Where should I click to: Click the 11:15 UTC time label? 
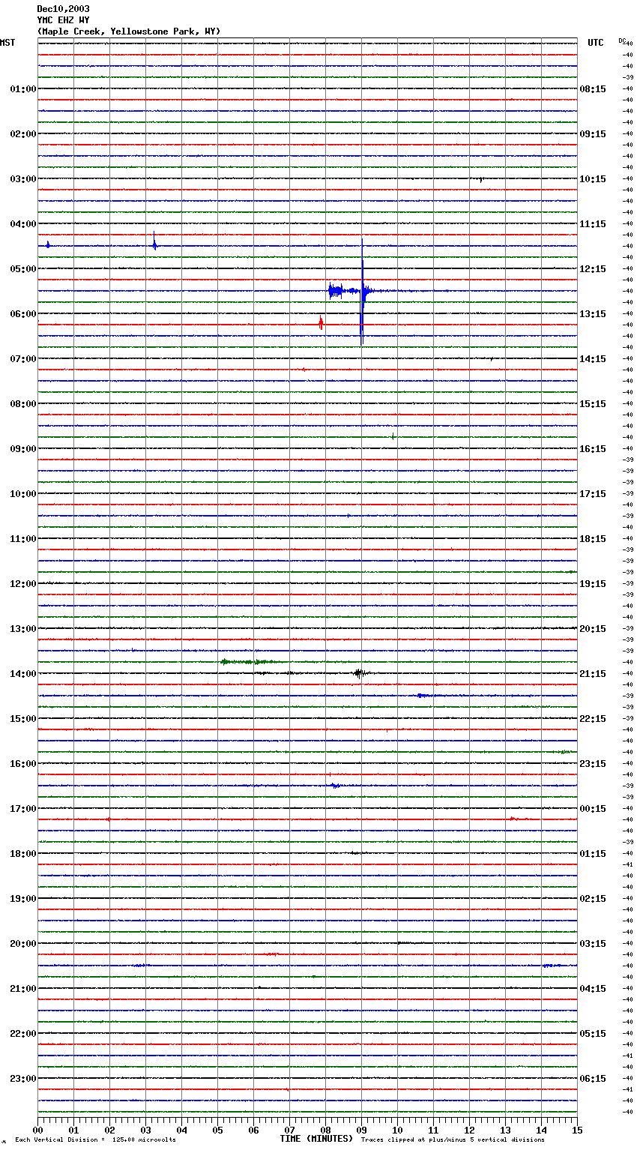click(593, 224)
